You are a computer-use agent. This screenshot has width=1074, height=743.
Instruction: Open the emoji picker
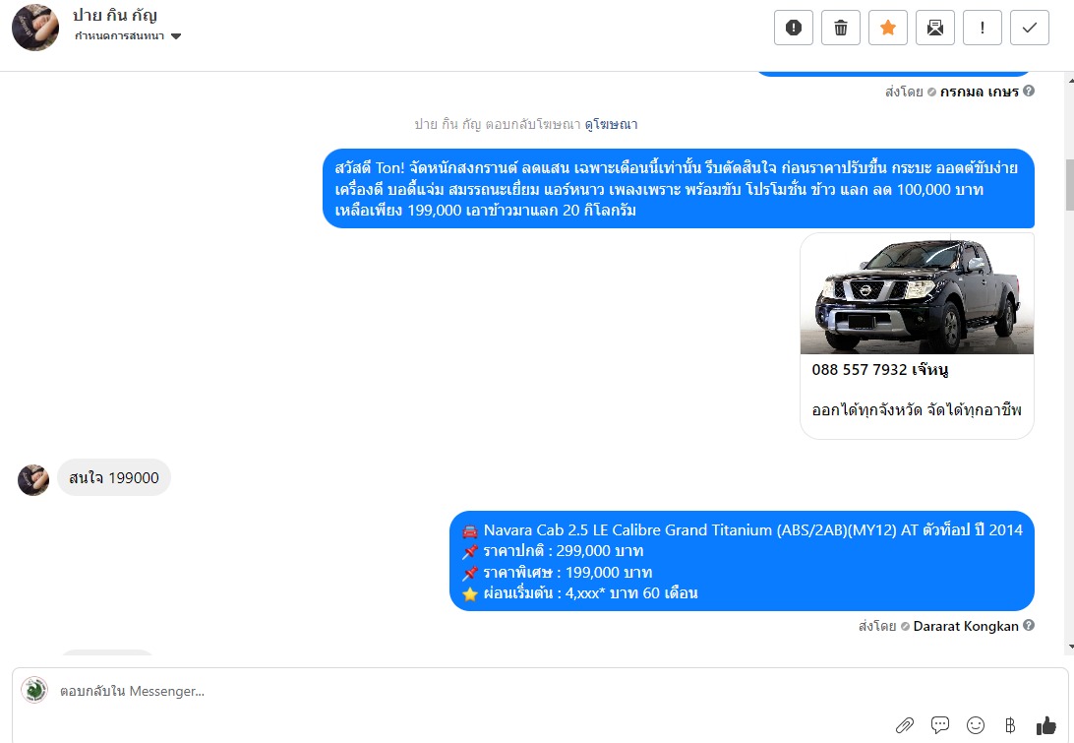click(x=976, y=724)
